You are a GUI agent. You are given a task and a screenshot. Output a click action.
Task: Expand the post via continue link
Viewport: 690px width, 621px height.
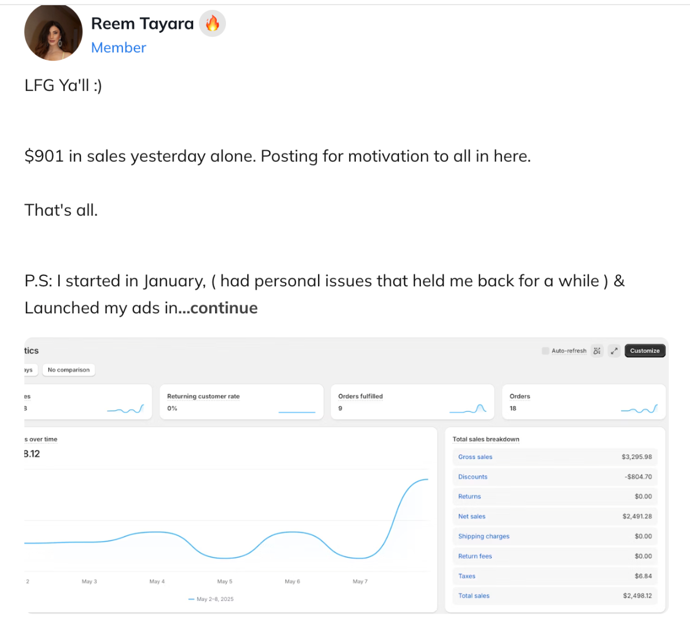pyautogui.click(x=218, y=308)
